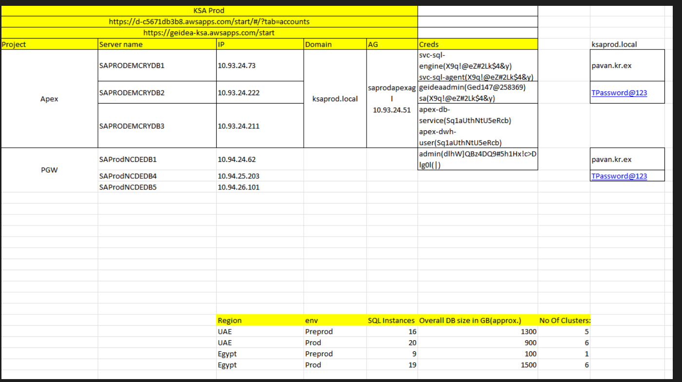Select the geidea-ksa.awsapps.com start URL cell
This screenshot has height=382, width=682.
tap(209, 33)
